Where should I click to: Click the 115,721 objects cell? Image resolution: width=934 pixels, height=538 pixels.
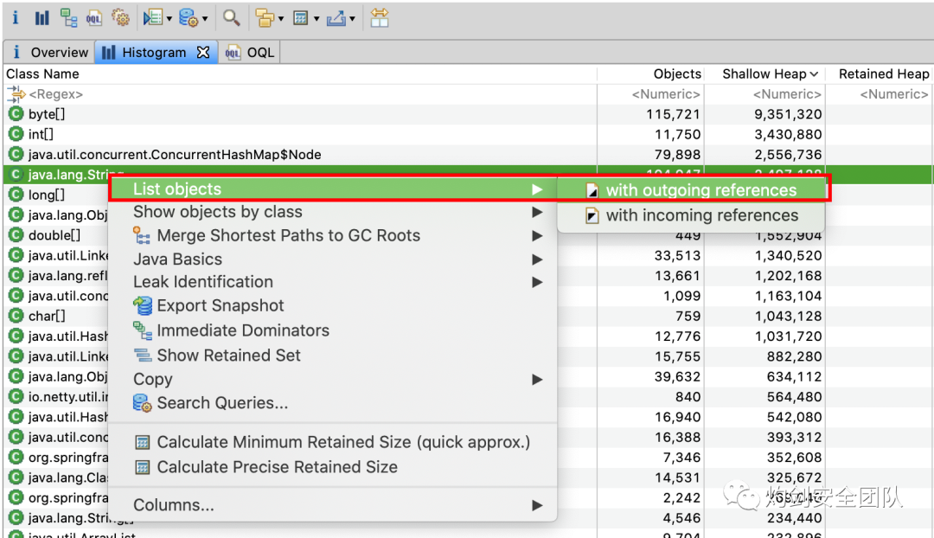click(673, 114)
